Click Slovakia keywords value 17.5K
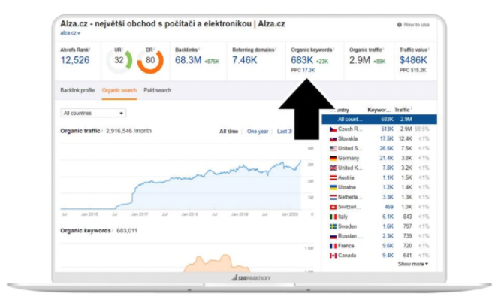This screenshot has height=297, width=501. point(386,139)
